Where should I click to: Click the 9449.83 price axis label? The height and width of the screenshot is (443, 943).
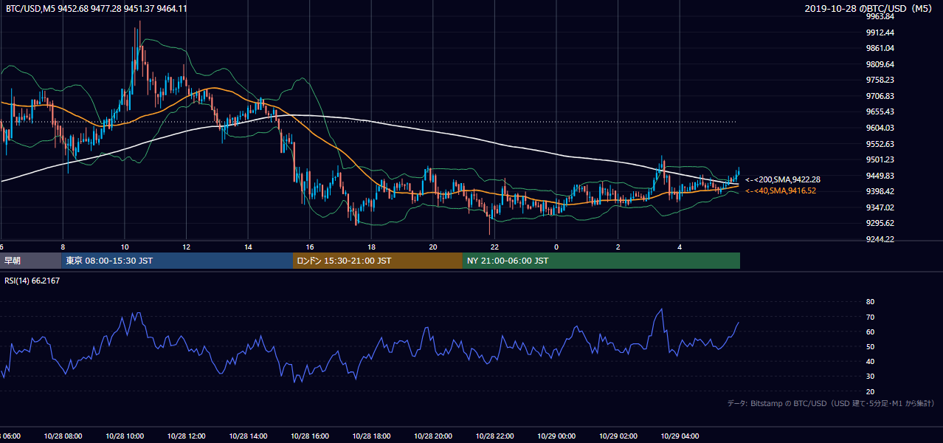point(880,176)
